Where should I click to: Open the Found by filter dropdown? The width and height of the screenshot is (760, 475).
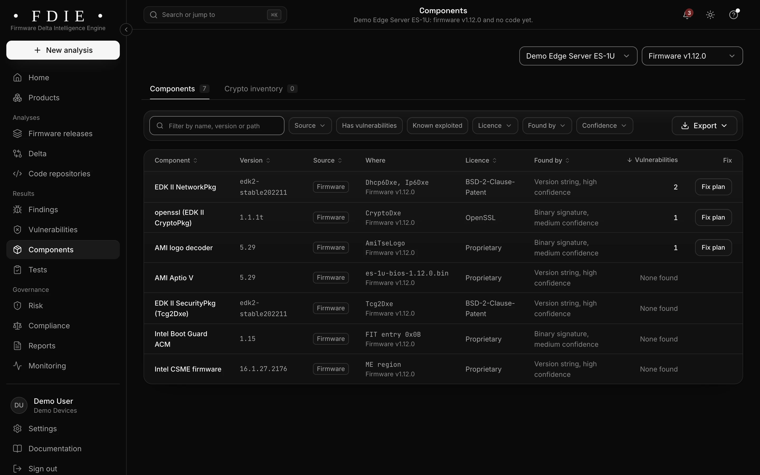[547, 126]
